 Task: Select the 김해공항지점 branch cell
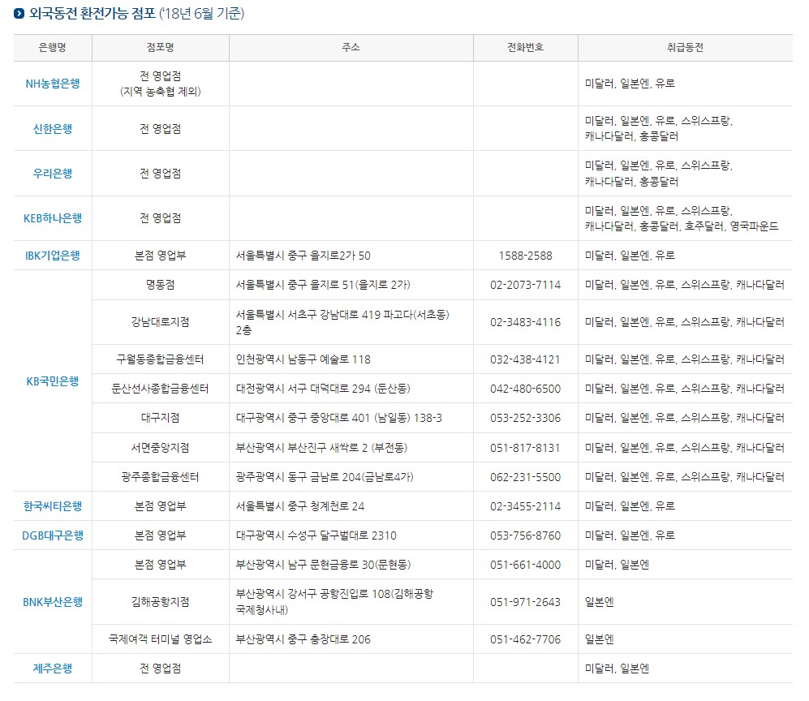(161, 602)
